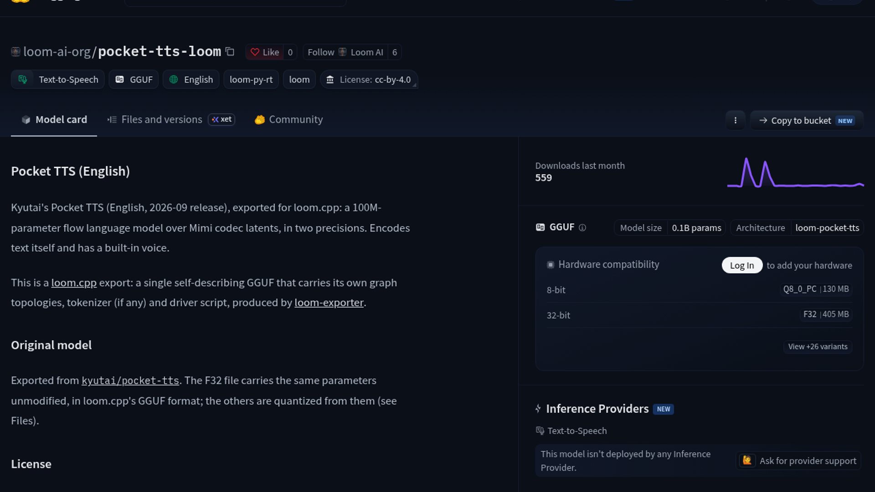Select the GGUF tag
This screenshot has height=492, width=875.
click(x=134, y=79)
